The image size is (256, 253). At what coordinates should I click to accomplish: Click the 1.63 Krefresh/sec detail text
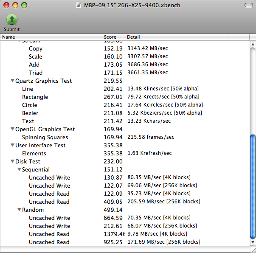click(x=149, y=153)
